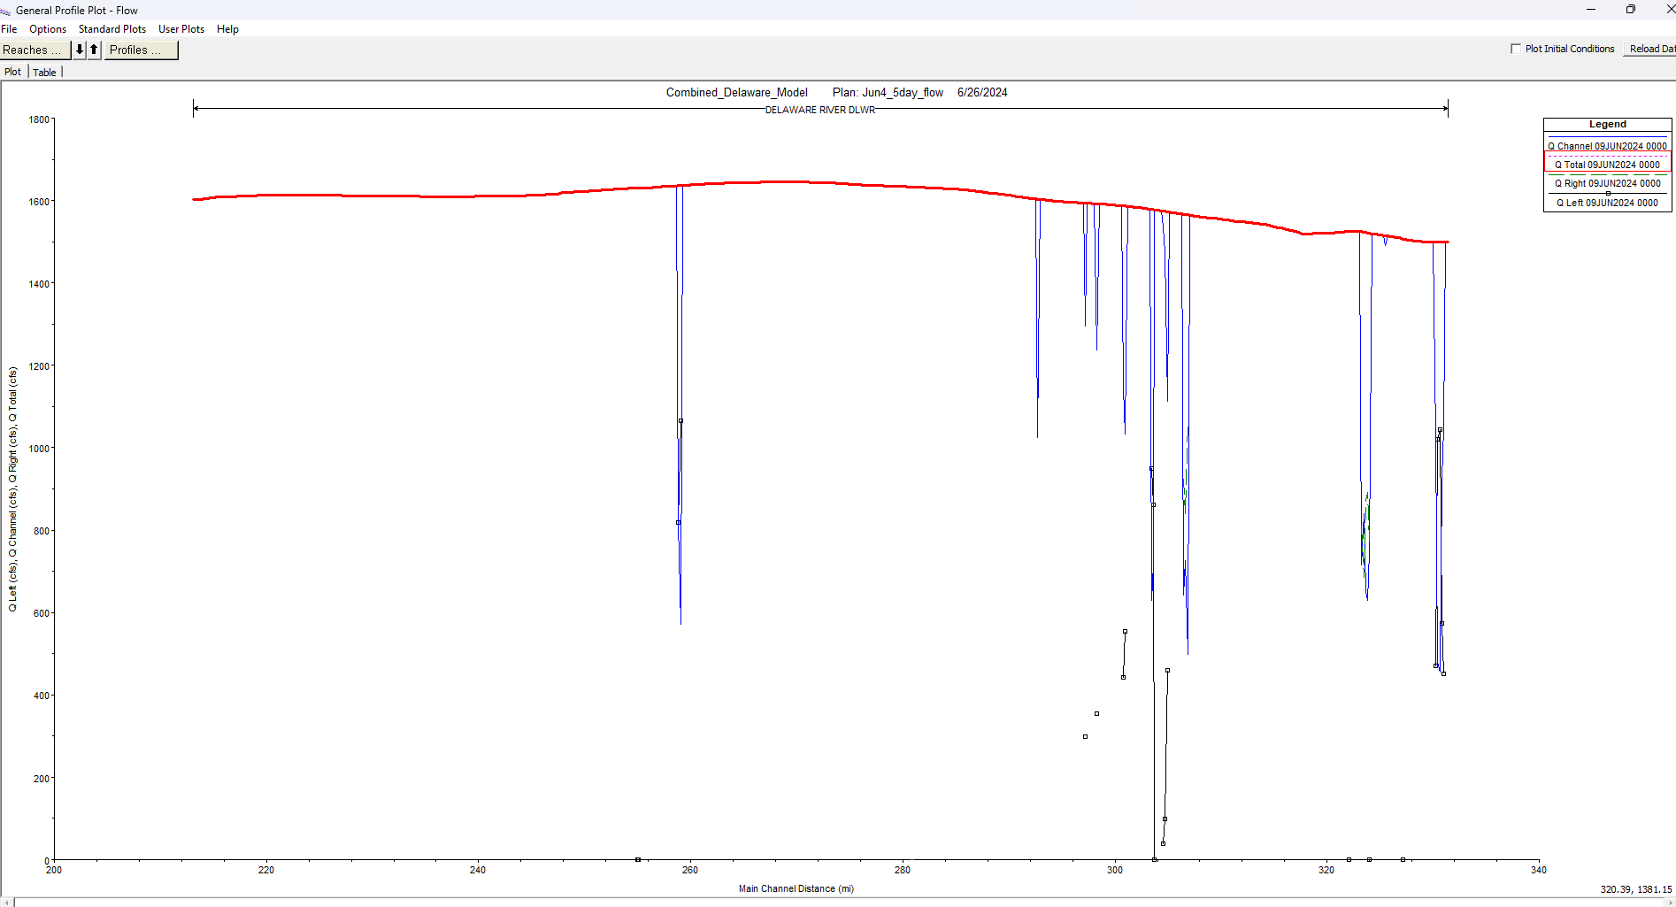The width and height of the screenshot is (1676, 907).
Task: Open the File menu
Action: (x=10, y=29)
